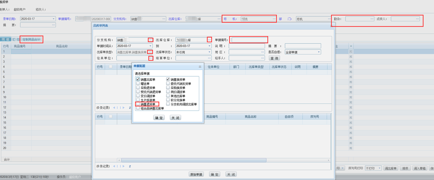Click 单据编号 input in 出库单列表 dialog
This screenshot has width=434, height=180.
[x=249, y=40]
